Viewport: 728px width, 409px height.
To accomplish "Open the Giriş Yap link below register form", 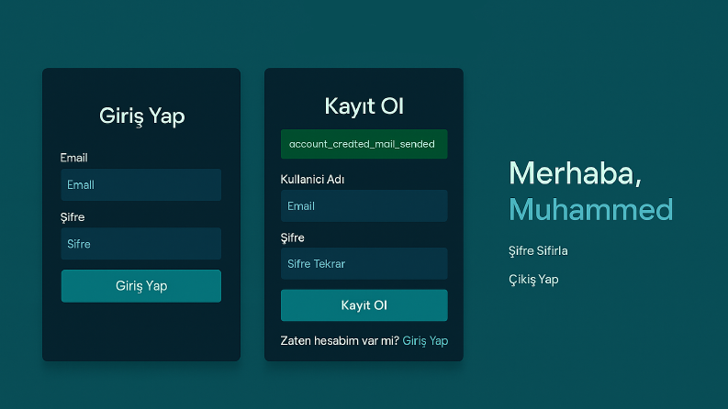I will point(425,341).
